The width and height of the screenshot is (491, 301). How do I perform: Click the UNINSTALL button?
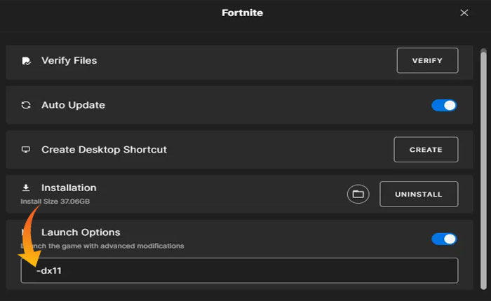[419, 194]
